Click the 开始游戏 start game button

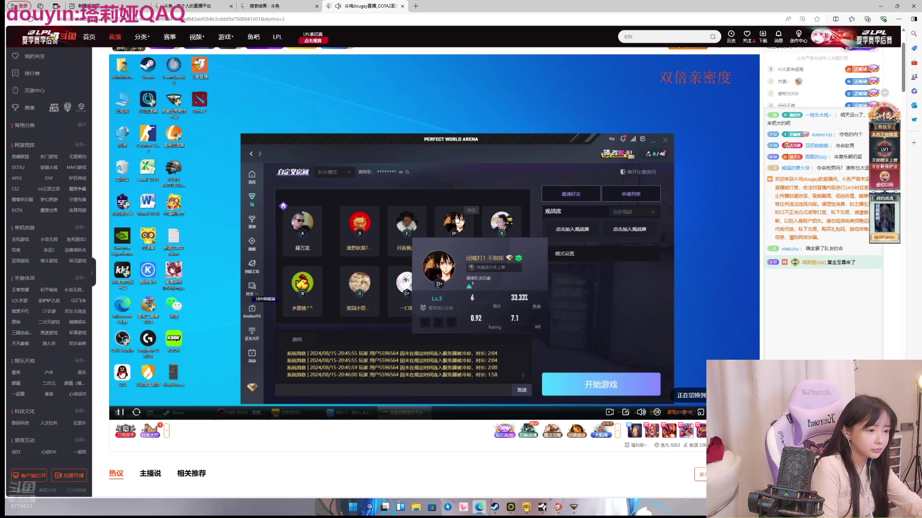pos(601,384)
